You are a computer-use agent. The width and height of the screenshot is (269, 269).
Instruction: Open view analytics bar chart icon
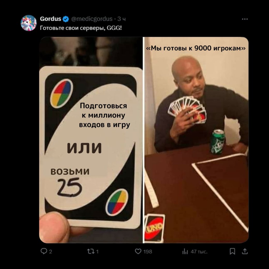pyautogui.click(x=185, y=251)
